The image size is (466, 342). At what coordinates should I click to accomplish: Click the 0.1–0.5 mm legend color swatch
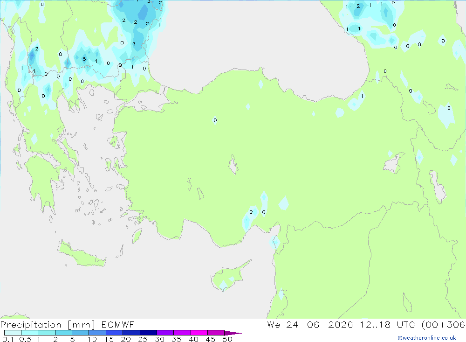[13, 333]
